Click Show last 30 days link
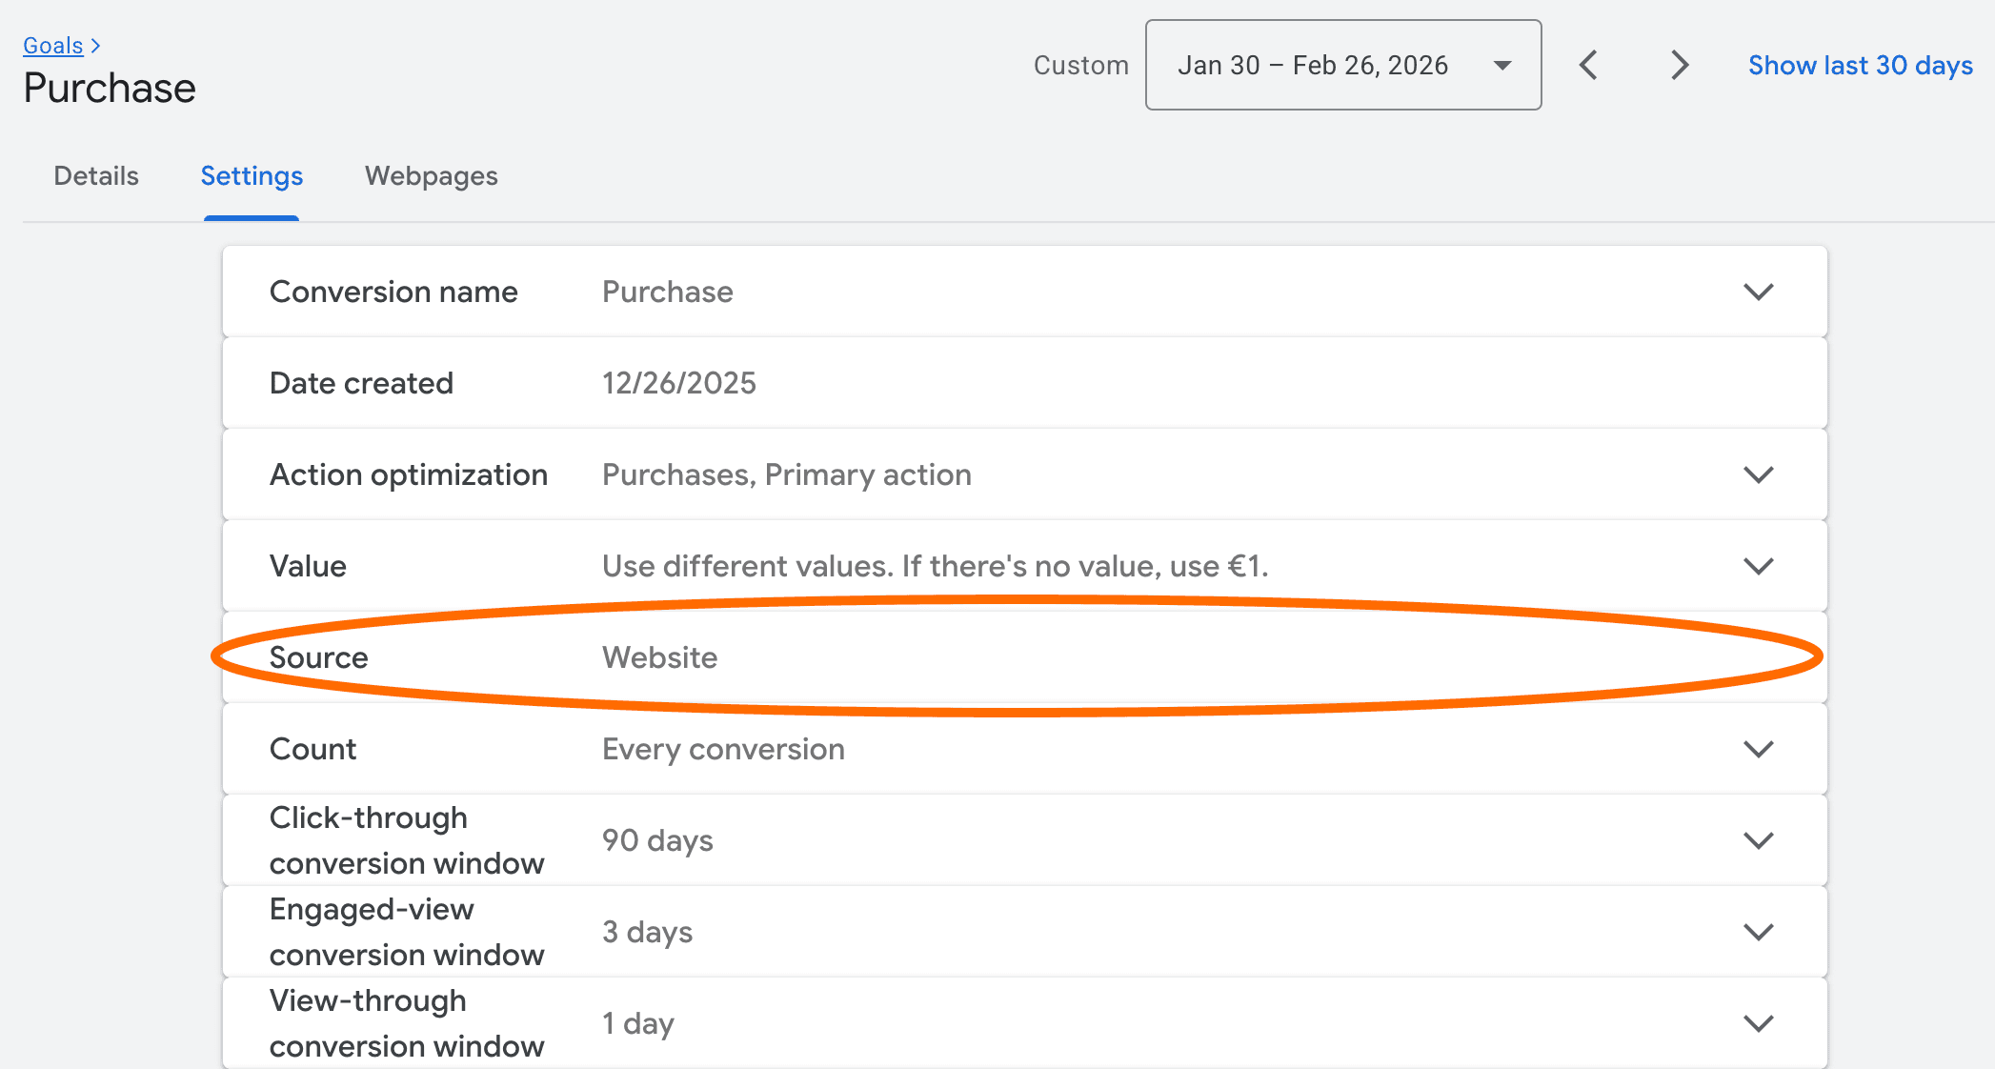 pos(1860,66)
